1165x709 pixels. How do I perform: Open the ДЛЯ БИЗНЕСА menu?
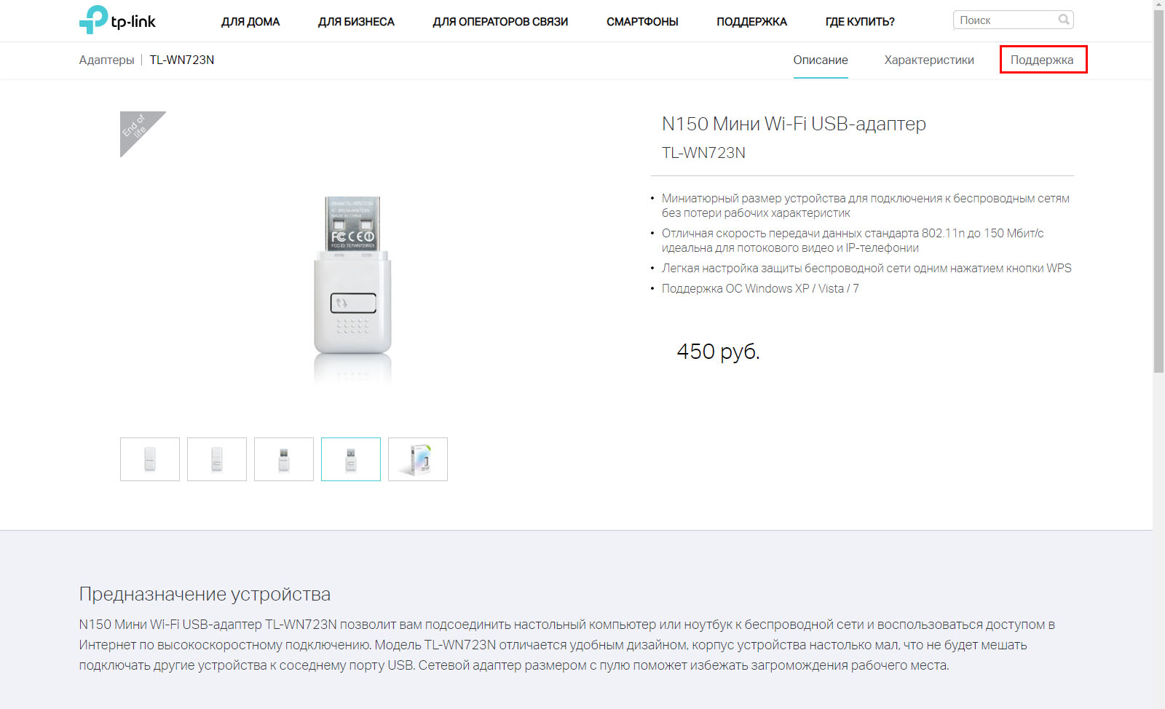pyautogui.click(x=356, y=22)
